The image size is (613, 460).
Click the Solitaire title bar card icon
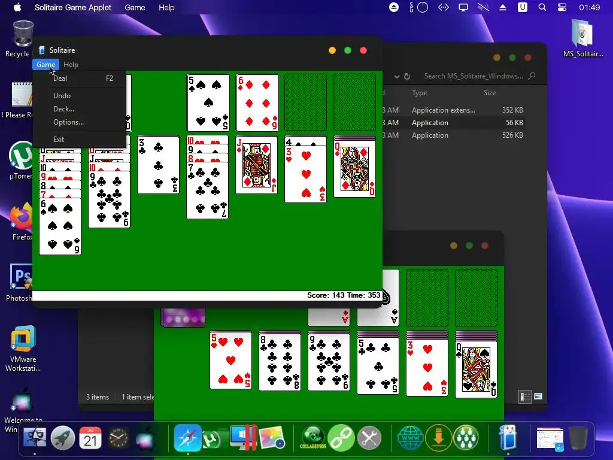point(41,50)
